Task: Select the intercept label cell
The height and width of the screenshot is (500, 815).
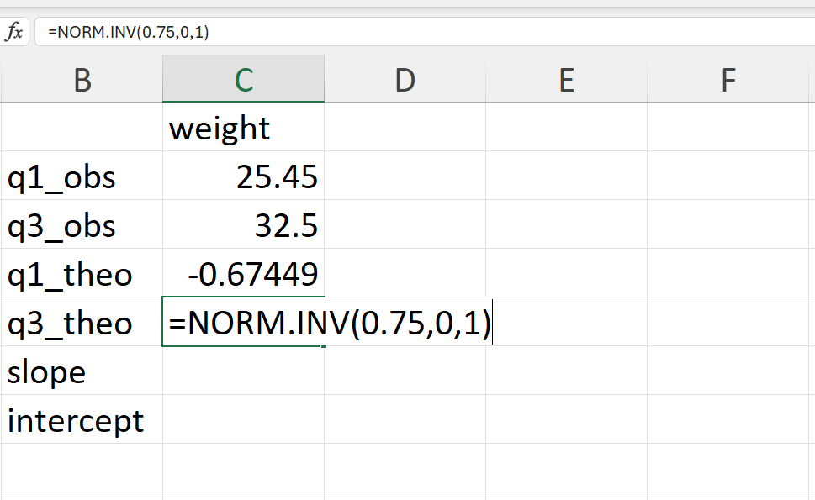Action: click(x=82, y=419)
